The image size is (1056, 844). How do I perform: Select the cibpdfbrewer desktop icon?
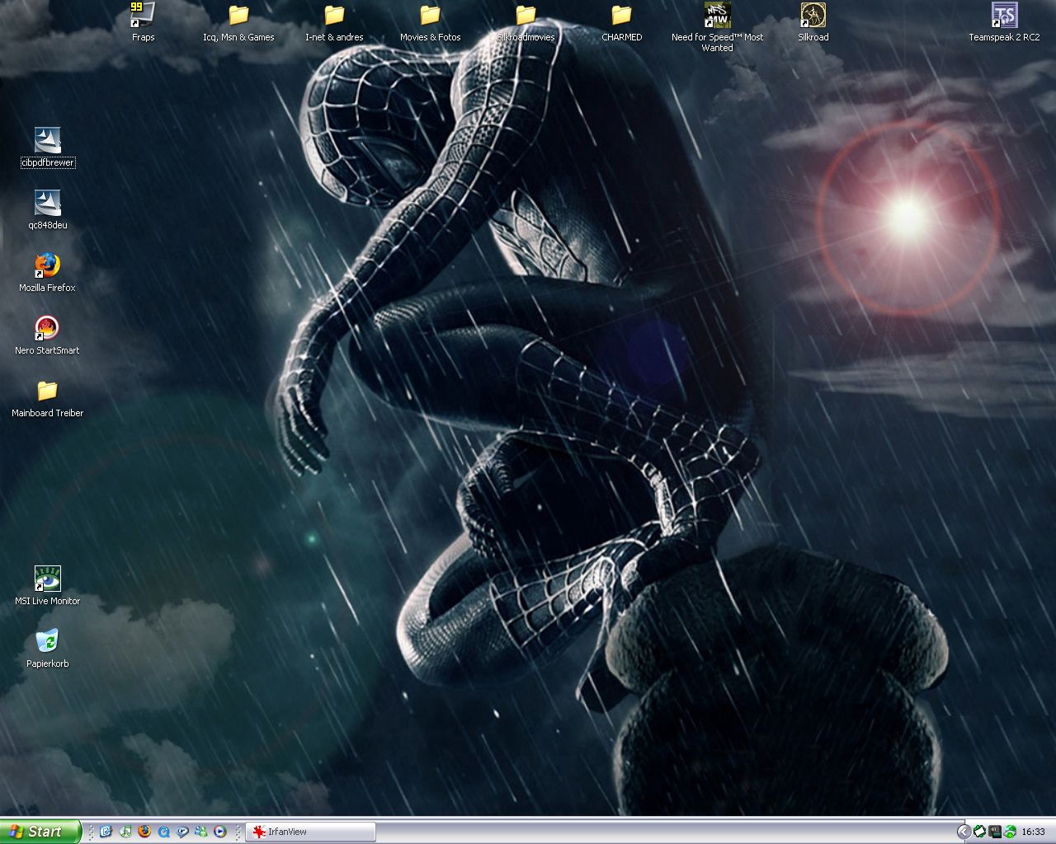tap(47, 141)
